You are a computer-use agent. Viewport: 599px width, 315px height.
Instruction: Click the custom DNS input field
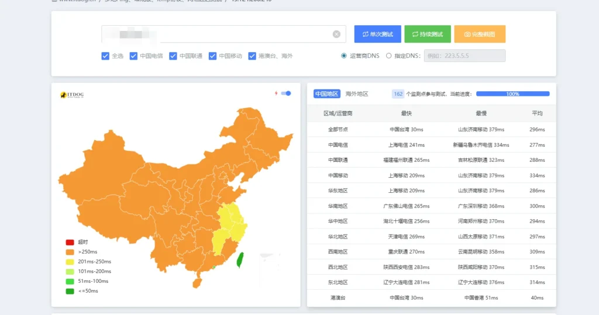[464, 56]
